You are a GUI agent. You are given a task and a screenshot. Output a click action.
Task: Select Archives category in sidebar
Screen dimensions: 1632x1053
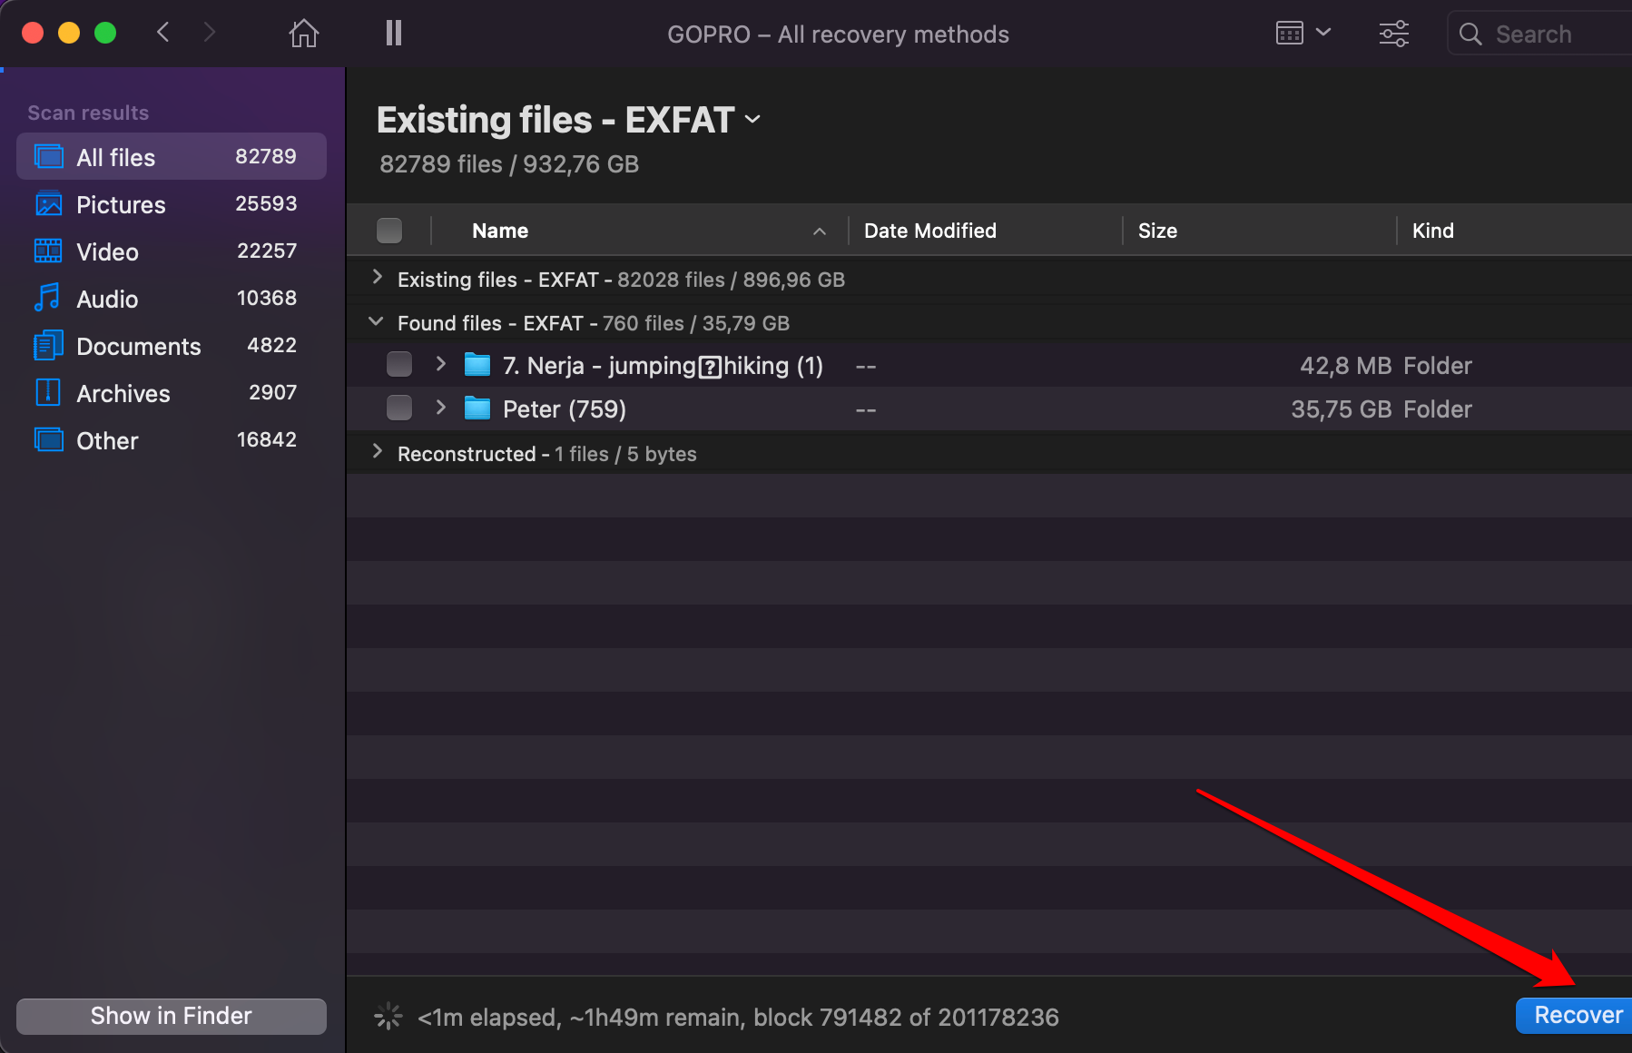coord(172,393)
